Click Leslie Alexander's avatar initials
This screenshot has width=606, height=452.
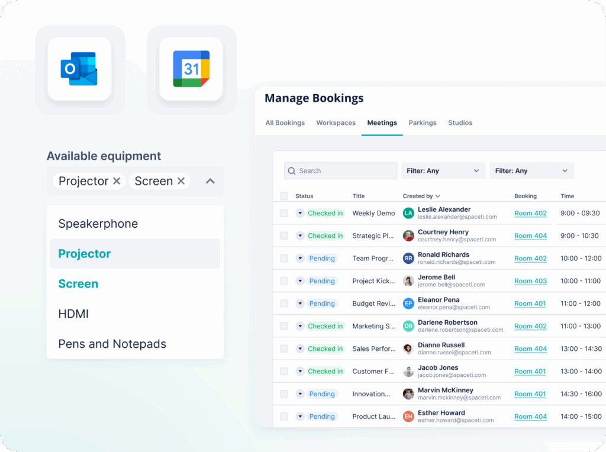408,213
